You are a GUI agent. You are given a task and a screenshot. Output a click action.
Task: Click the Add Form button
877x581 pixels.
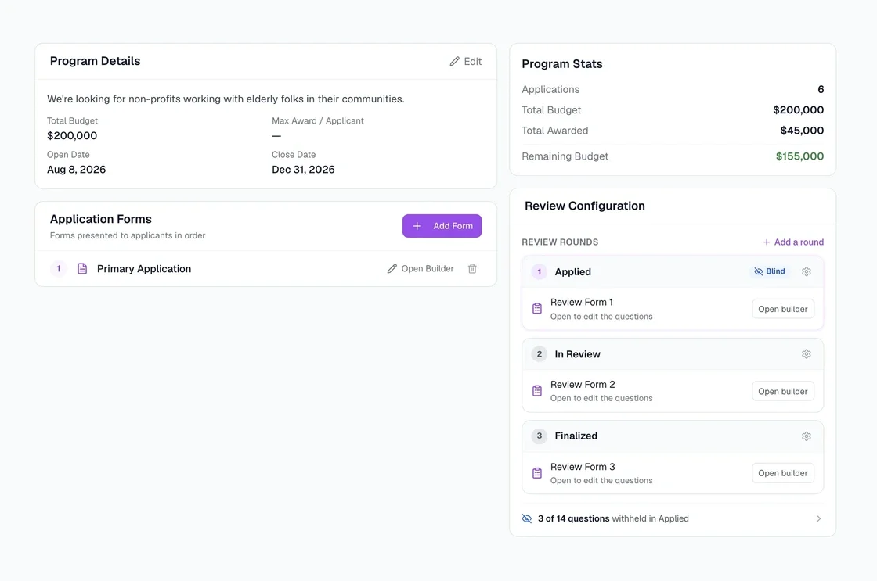point(442,226)
